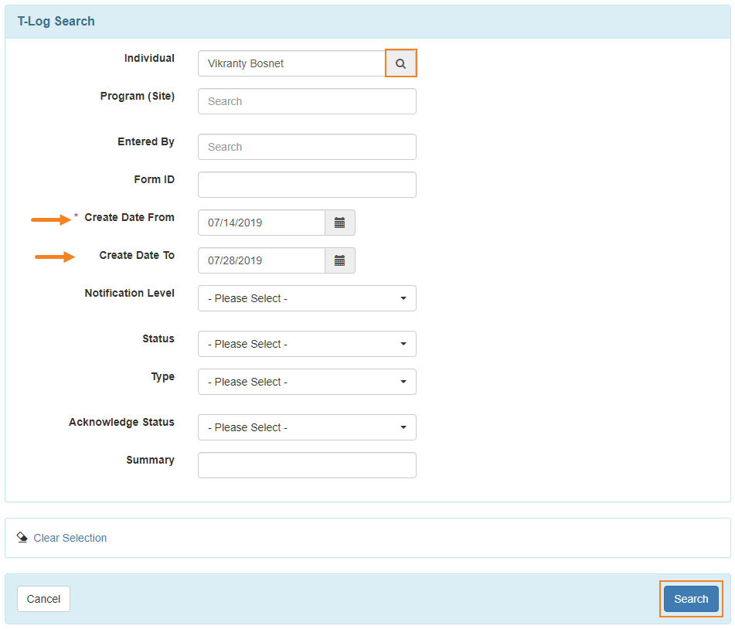Click into the Program (Site) search box
This screenshot has width=735, height=629.
coord(307,101)
